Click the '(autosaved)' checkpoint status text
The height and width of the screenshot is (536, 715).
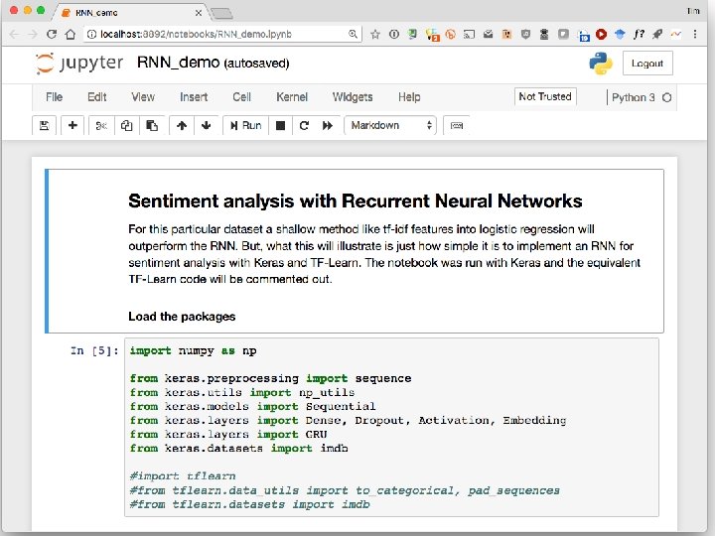click(x=257, y=64)
